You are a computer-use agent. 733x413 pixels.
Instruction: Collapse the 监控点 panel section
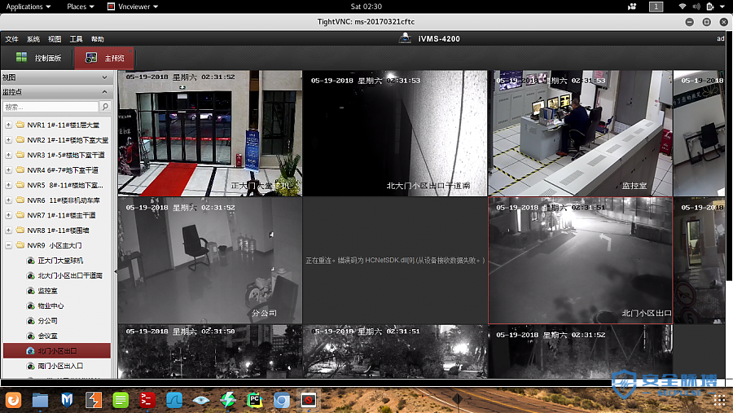(x=104, y=93)
